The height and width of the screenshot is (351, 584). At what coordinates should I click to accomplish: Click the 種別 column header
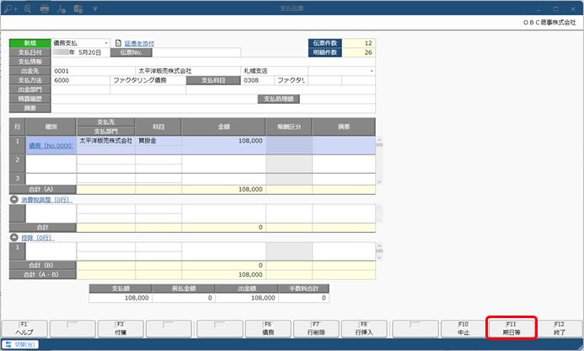pos(51,127)
